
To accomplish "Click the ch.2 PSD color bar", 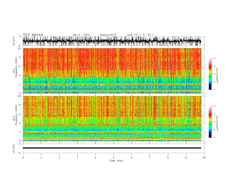I will coord(210,122).
